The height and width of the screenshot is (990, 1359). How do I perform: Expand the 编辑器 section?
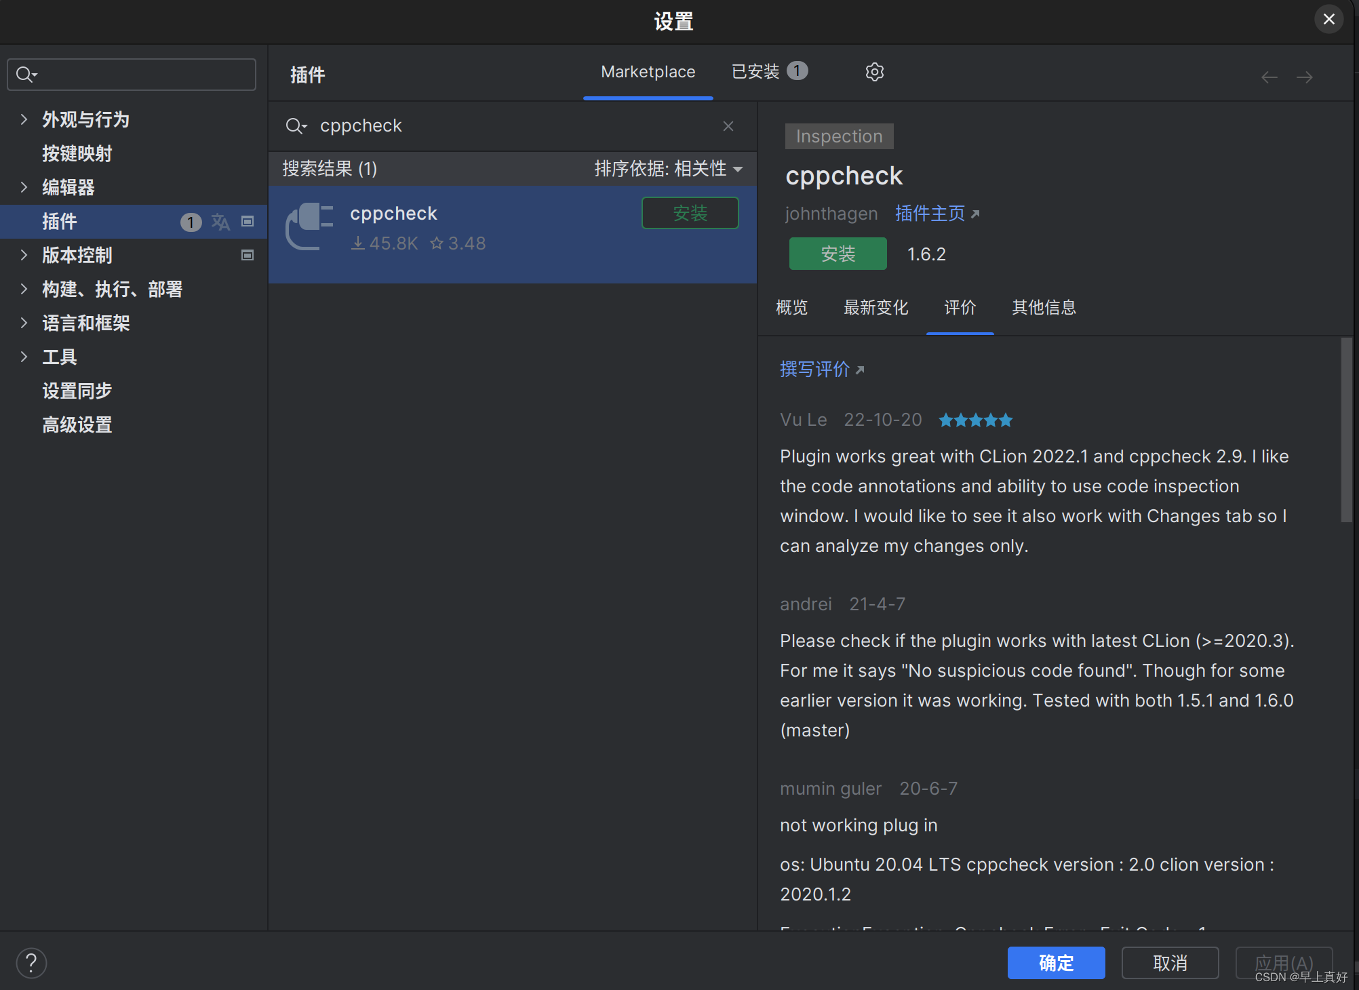[24, 188]
